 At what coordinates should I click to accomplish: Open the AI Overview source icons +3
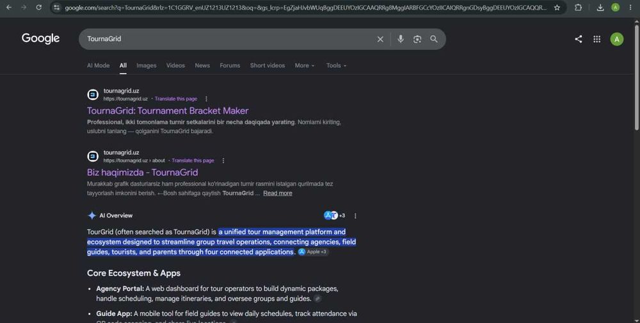[334, 216]
